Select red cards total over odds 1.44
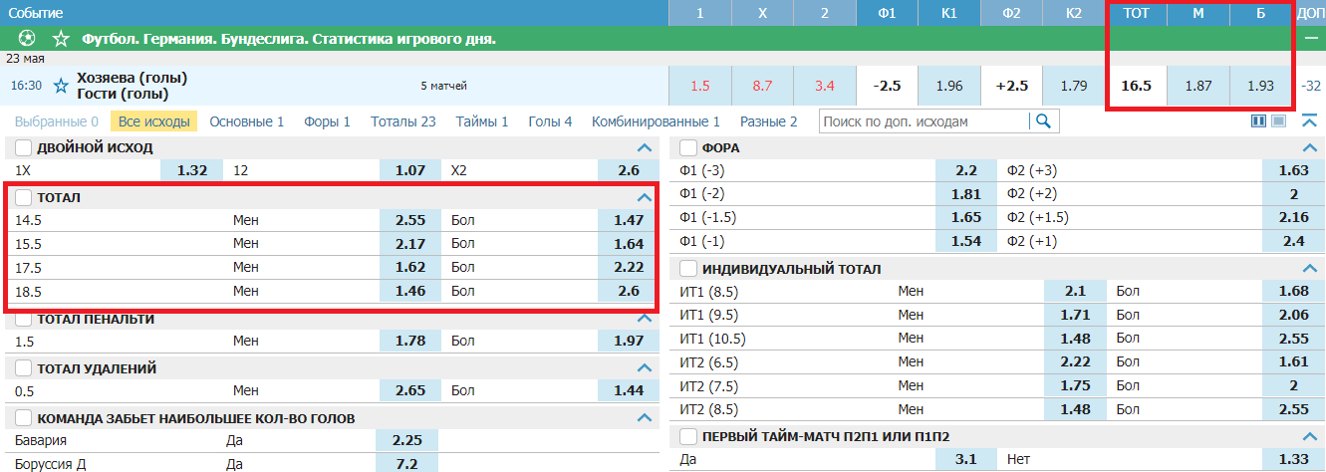Image resolution: width=1326 pixels, height=472 pixels. (x=629, y=391)
